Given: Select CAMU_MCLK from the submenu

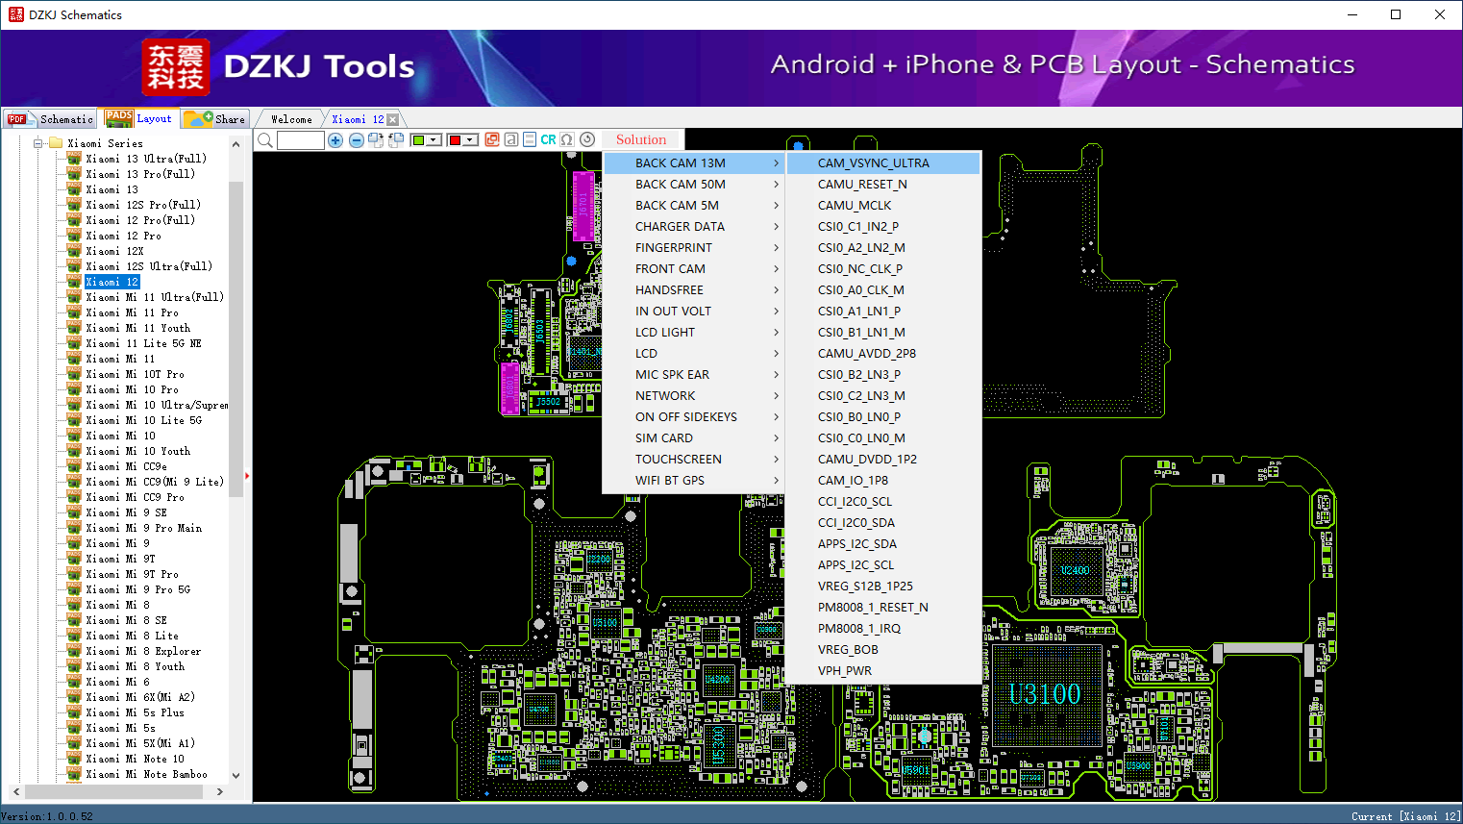Looking at the screenshot, I should pos(855,206).
